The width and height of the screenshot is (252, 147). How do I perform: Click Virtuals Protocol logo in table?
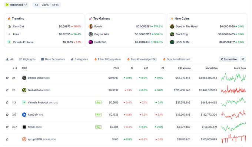pos(24,102)
